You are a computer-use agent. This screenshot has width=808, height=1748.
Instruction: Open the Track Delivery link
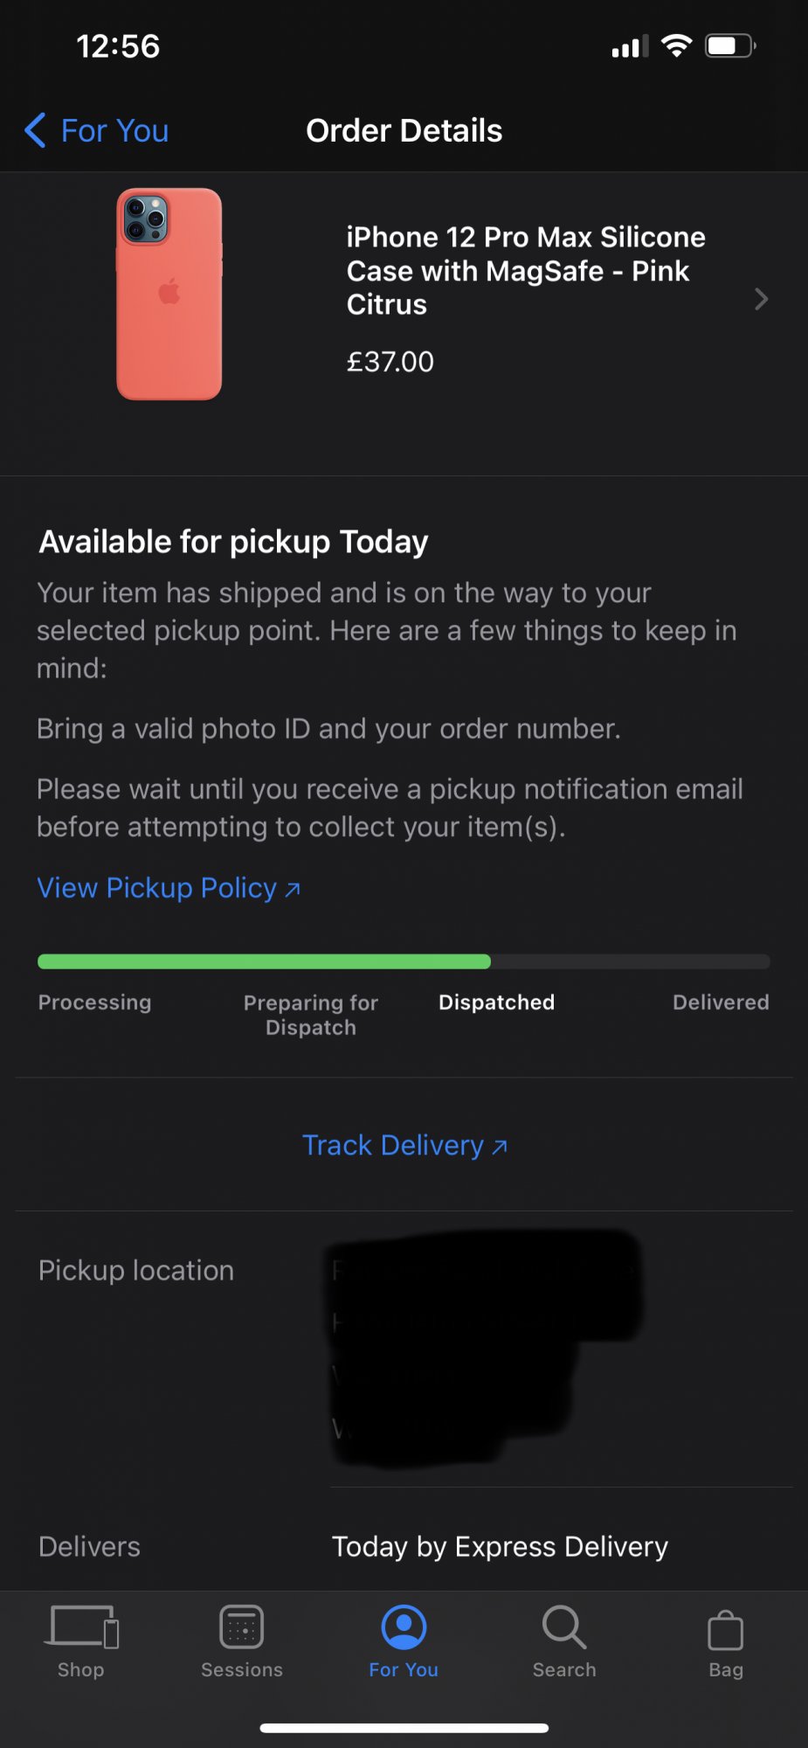404,1145
